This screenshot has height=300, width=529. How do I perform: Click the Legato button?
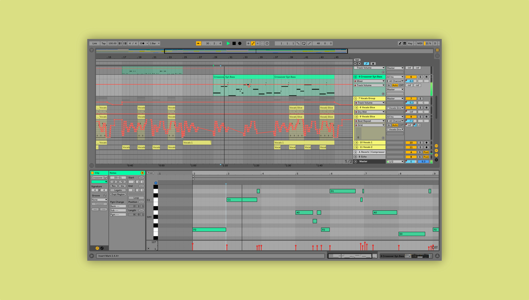pos(118,190)
